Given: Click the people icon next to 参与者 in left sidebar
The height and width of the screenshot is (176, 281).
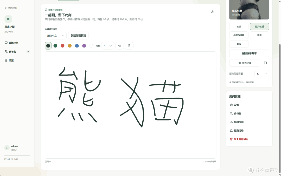Looking at the screenshot, I should (6, 51).
